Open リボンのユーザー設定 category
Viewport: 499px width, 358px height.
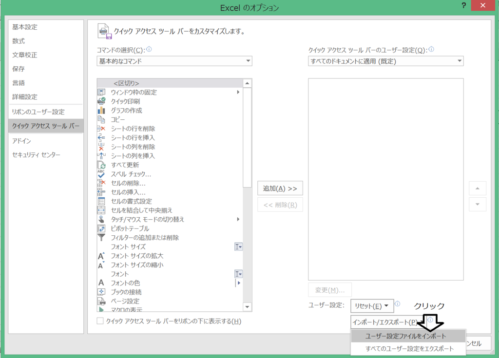click(x=46, y=112)
